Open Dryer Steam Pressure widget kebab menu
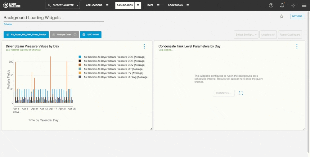Image resolution: width=310 pixels, height=157 pixels. [x=144, y=46]
